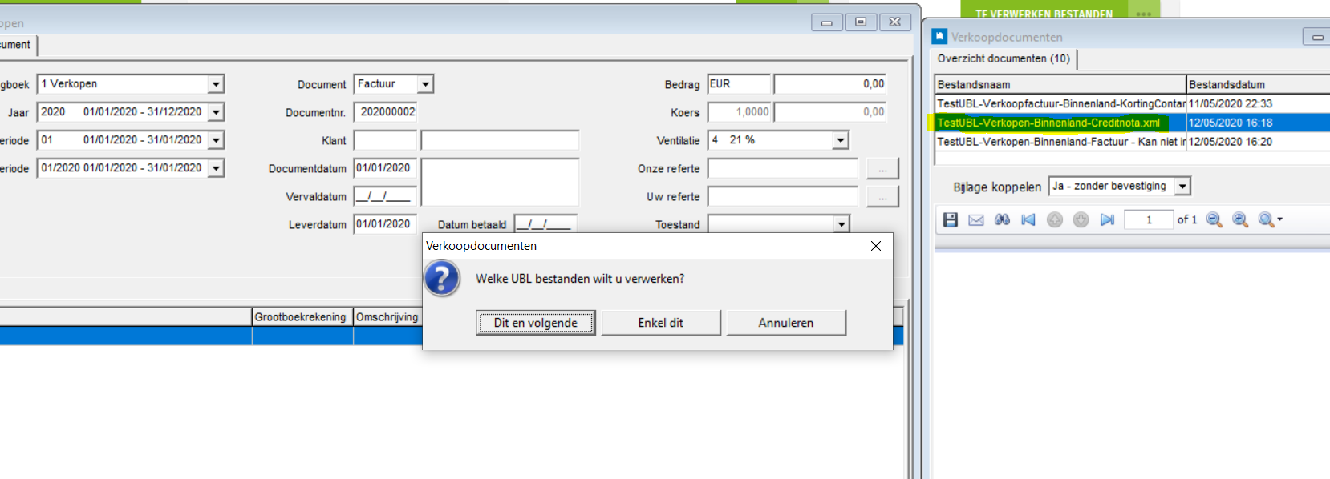
Task: Open the Document type Factuur dropdown
Action: point(426,84)
